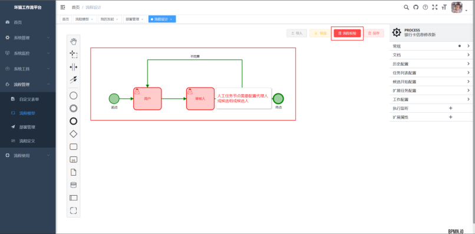Click the 导入 import button

(x=296, y=34)
